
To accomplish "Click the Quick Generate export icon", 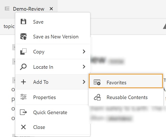I will (x=23, y=112).
